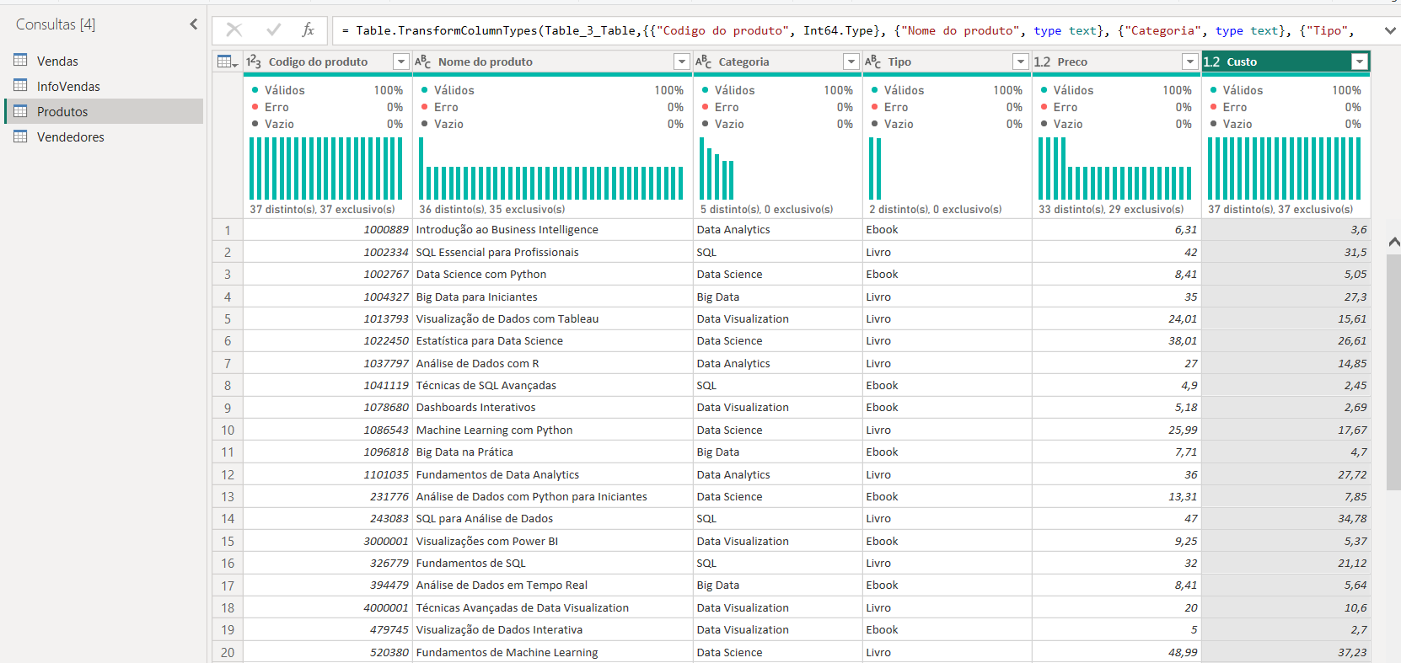Open the Preco column filter dropdown
Screen dimensions: 1401x663
tap(1190, 61)
